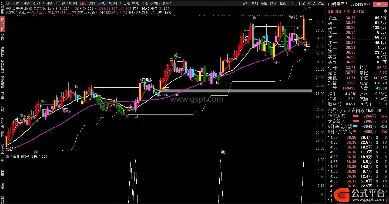Expand the 更多 periods menu
Viewport: 389px width, 204px height.
(x=167, y=3)
